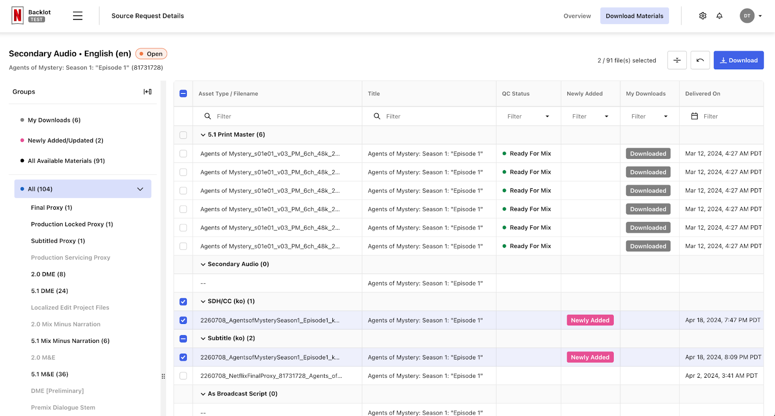Image resolution: width=775 pixels, height=416 pixels.
Task: Collapse the 5.1 Print Master group
Action: (x=203, y=135)
